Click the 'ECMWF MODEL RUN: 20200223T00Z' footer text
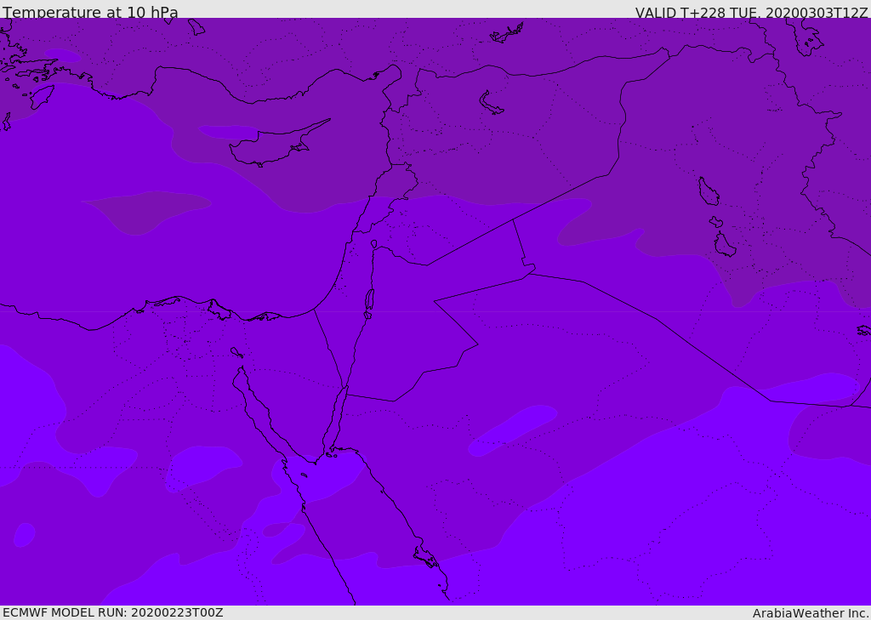This screenshot has height=620, width=871. tap(113, 613)
